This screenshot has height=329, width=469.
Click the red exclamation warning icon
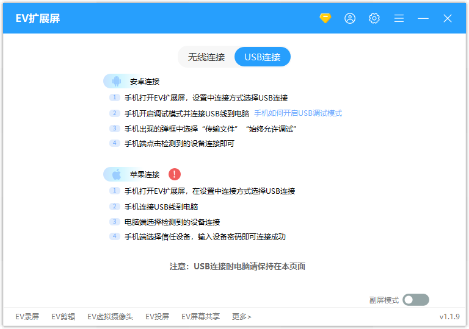point(175,174)
